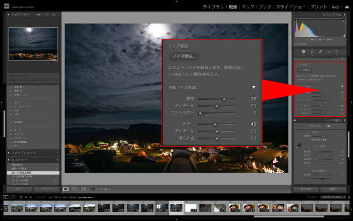
Task: Switch to the プロファイル tab in lens corrections
Action: 311,126
